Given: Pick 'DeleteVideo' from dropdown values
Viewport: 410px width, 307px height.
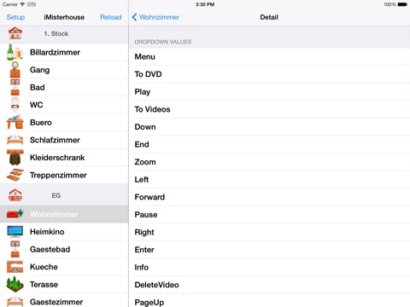Looking at the screenshot, I should (x=269, y=285).
